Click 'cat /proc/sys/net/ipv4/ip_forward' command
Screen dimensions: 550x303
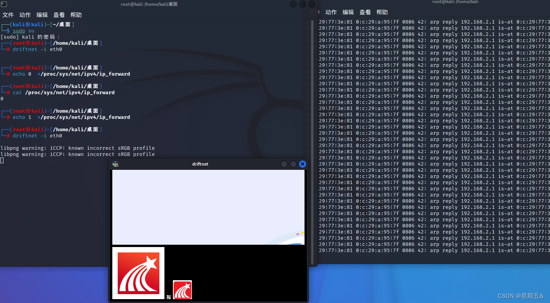coord(64,93)
